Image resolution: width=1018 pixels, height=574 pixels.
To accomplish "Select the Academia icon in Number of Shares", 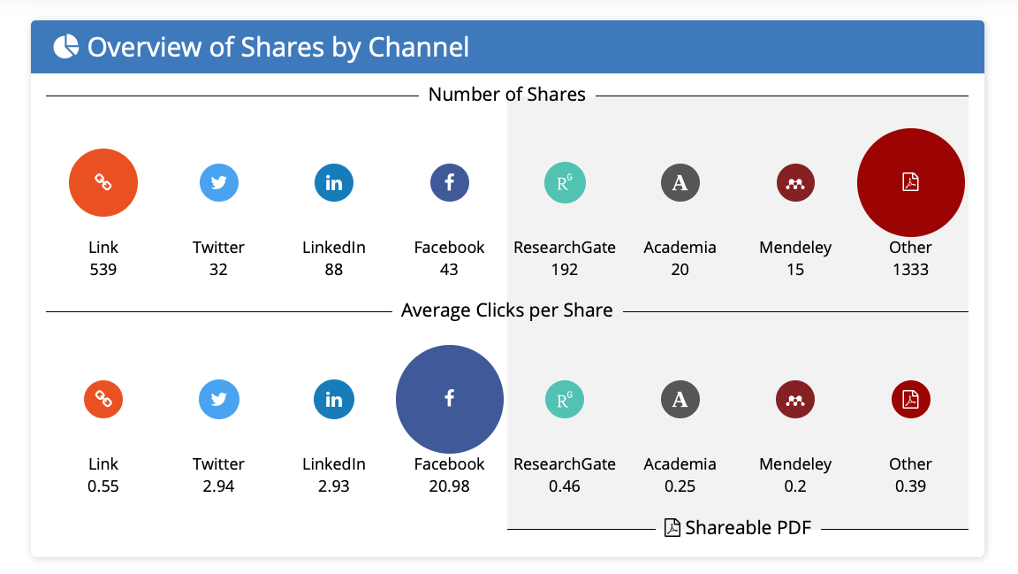I will click(680, 183).
